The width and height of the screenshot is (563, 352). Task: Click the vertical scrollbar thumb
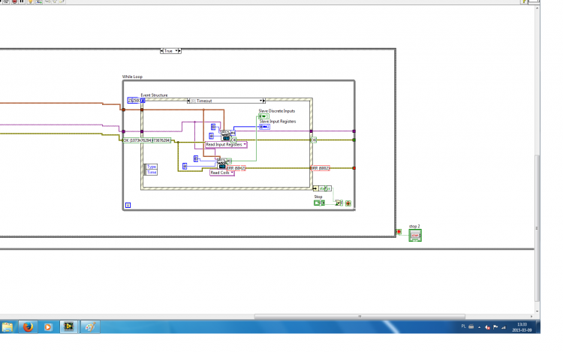point(537,228)
